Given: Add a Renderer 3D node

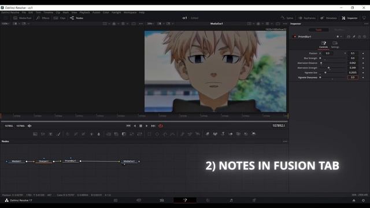Looking at the screenshot, I should pyautogui.click(x=254, y=134).
